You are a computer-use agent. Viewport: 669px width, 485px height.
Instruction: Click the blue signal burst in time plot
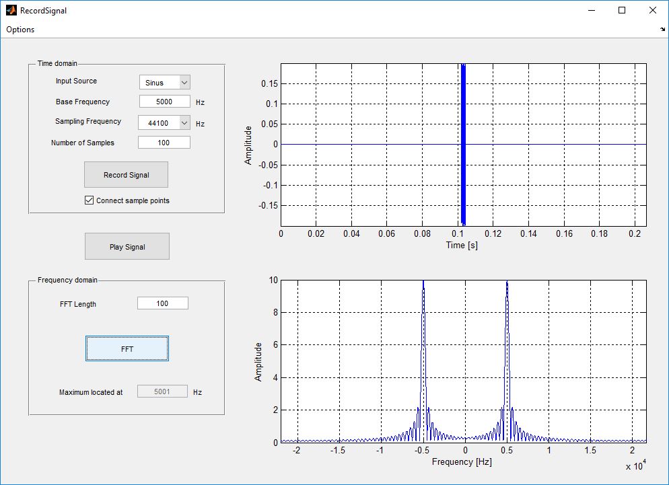463,144
